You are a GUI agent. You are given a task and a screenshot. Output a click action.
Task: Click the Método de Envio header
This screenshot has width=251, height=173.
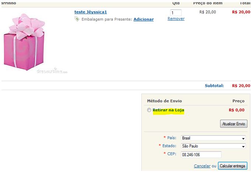164,101
